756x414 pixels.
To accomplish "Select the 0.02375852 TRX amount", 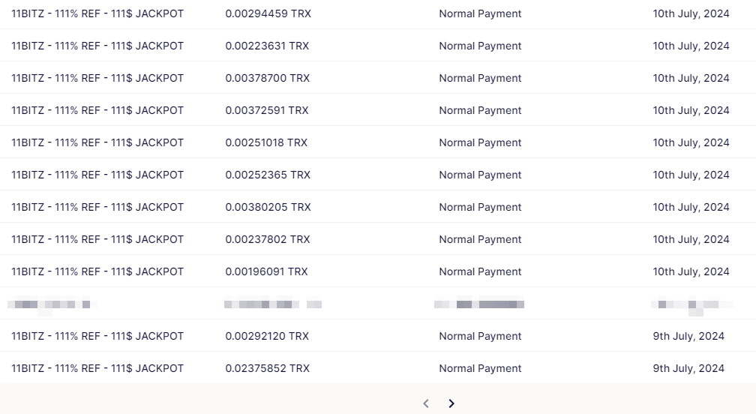I will (267, 369).
